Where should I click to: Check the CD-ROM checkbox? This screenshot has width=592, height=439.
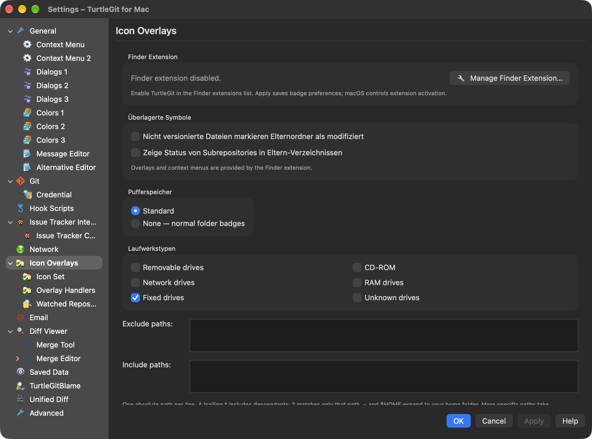click(357, 268)
